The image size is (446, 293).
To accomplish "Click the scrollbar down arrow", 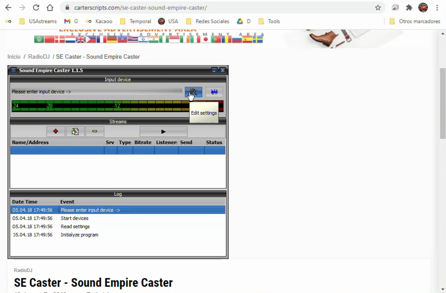I will (443, 289).
